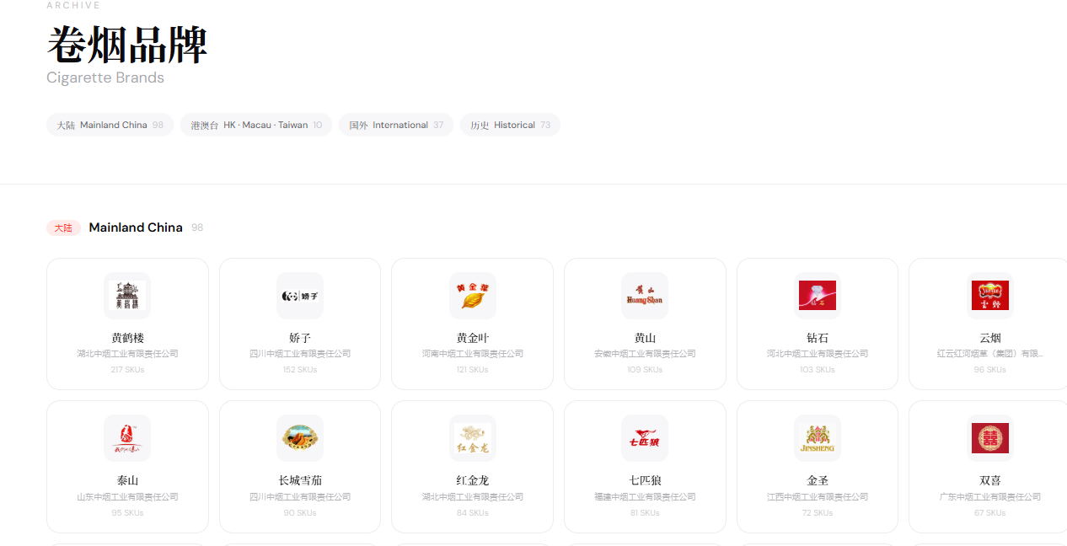The width and height of the screenshot is (1067, 546).
Task: Open the 七匹狼 brand name link
Action: click(645, 480)
